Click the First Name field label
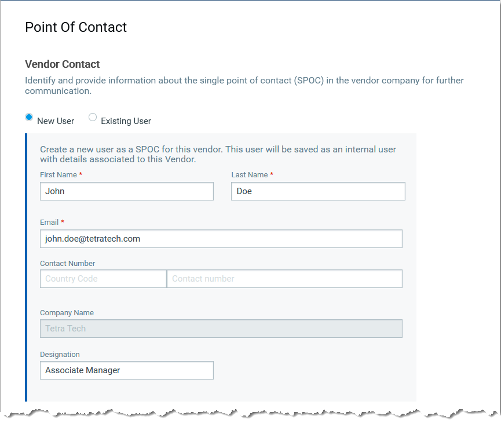Viewport: 501px width, 423px height. pos(58,175)
